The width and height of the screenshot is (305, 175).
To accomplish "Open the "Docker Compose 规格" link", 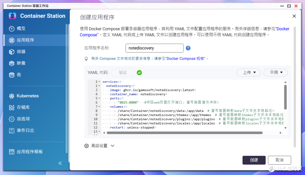I will pyautogui.click(x=185, y=58).
